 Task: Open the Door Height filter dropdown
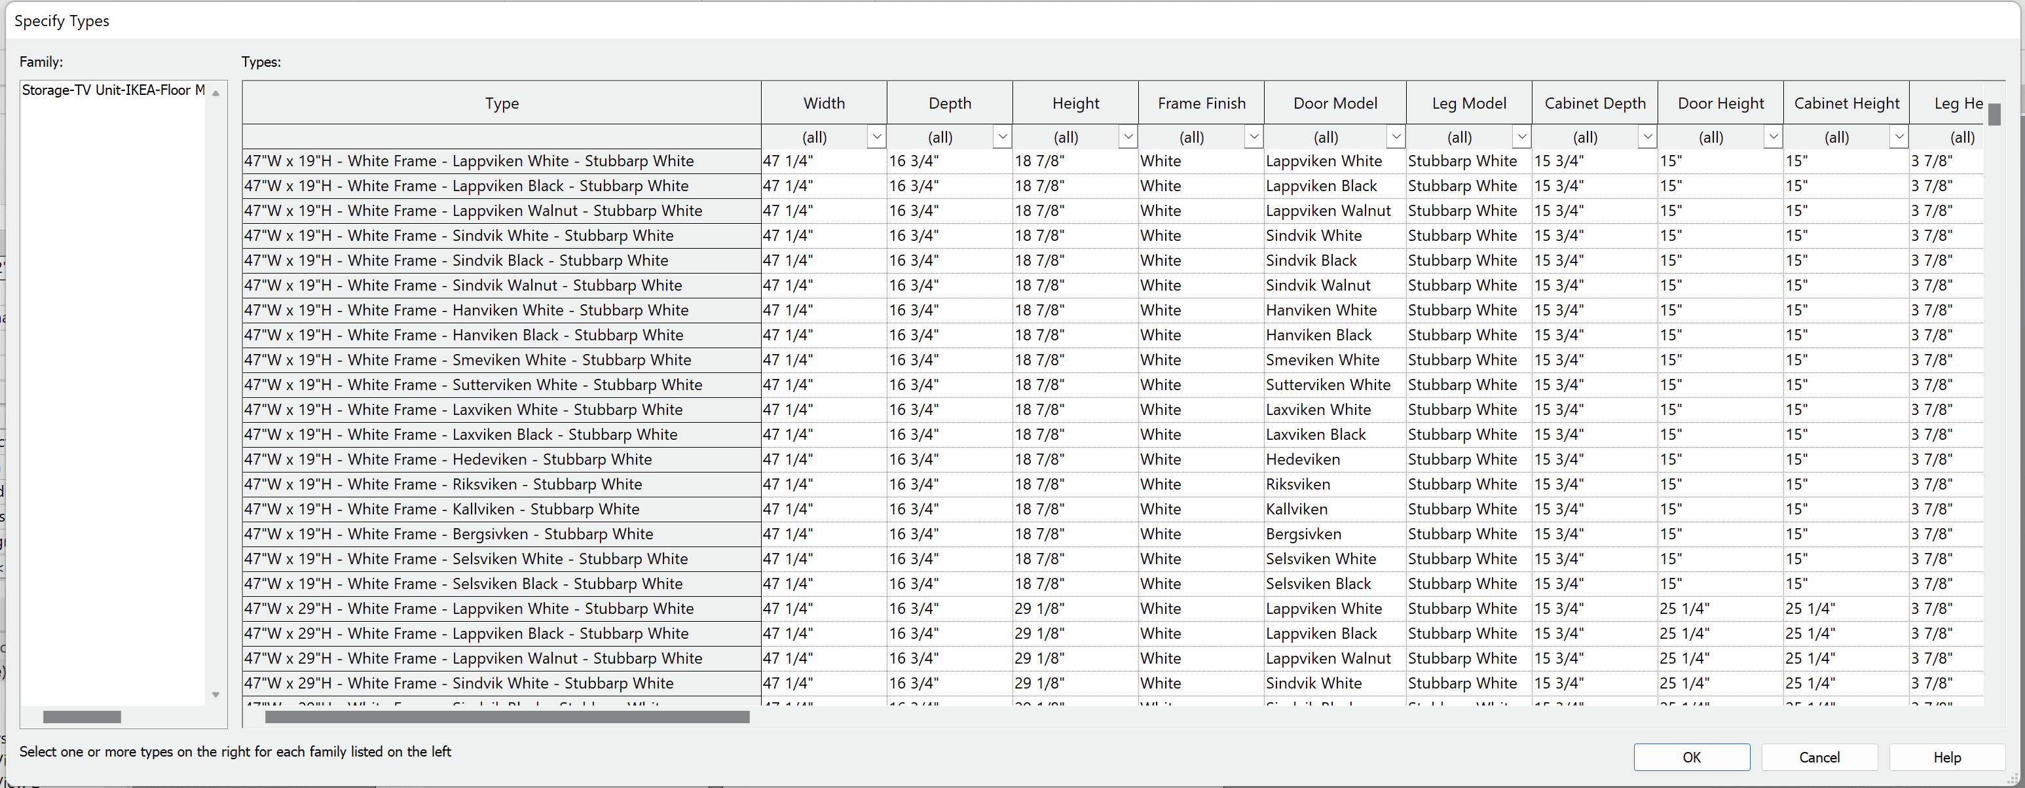(1773, 137)
